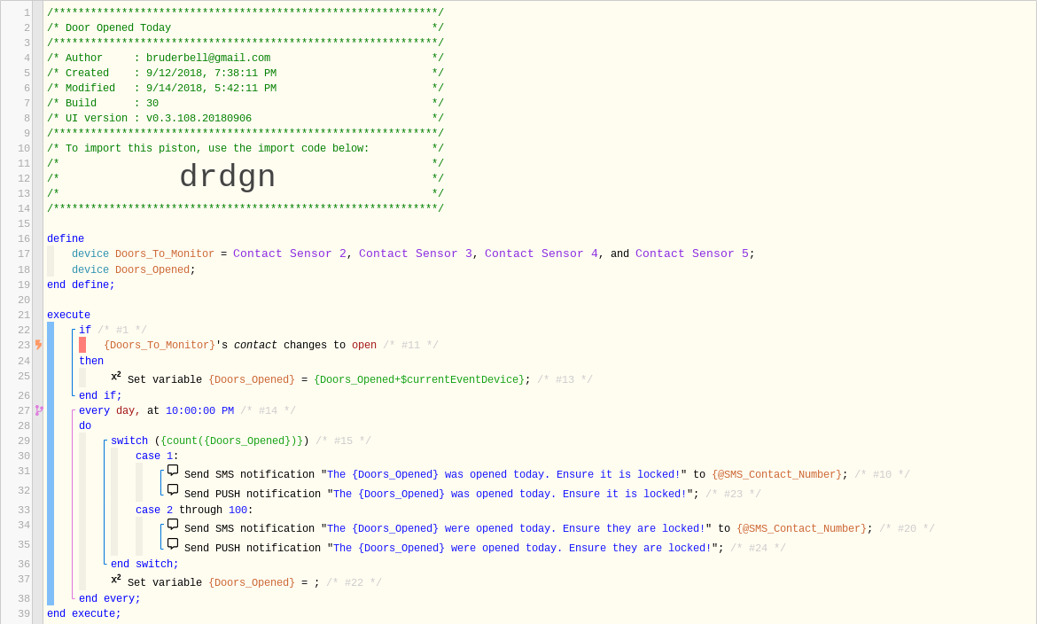Click the {@SMS_Contact_Number} variable on line 34

pyautogui.click(x=802, y=529)
